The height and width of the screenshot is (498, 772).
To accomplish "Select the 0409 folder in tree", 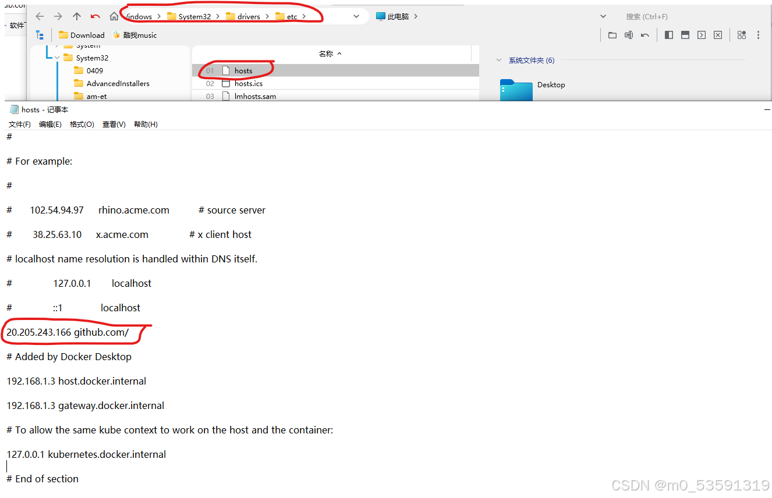I will point(88,70).
